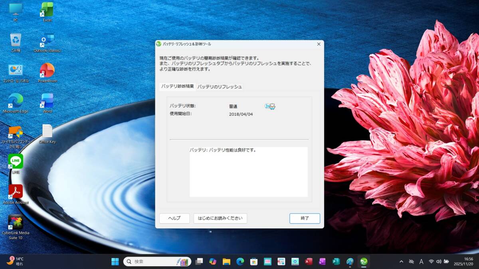
Task: Click the battery tray icon
Action: [446, 261]
